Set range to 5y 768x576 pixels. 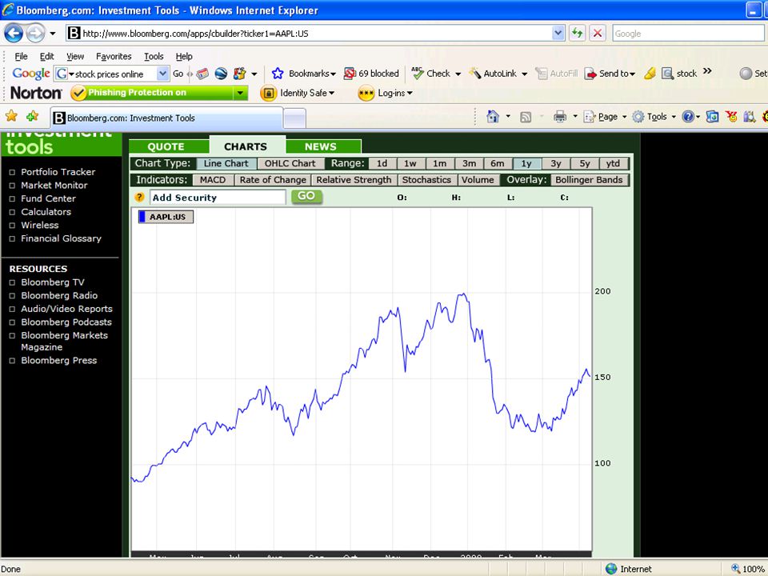[x=585, y=163]
